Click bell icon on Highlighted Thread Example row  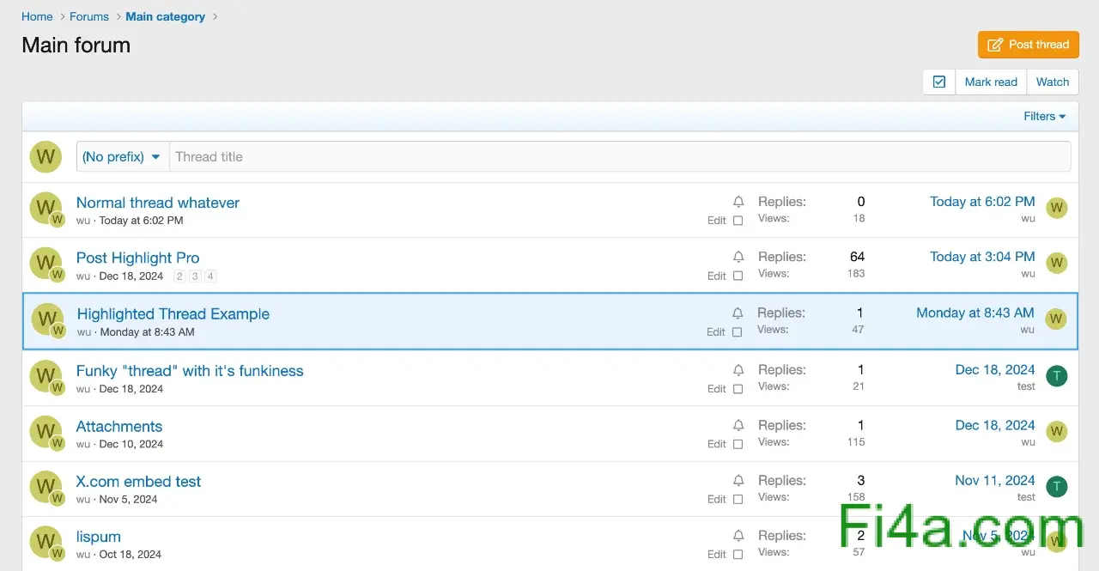click(738, 313)
